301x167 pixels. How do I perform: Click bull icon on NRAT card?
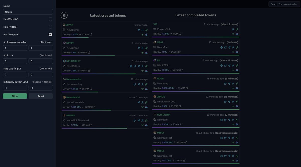[233, 52]
